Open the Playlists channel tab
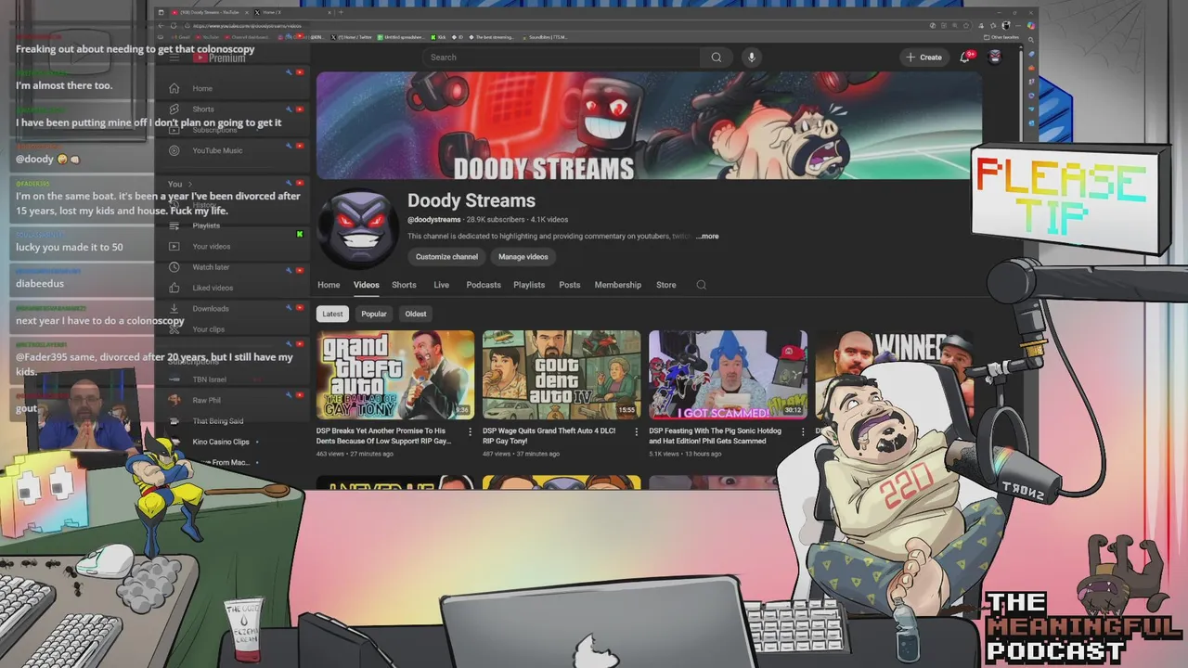Viewport: 1188px width, 668px height. click(x=529, y=285)
